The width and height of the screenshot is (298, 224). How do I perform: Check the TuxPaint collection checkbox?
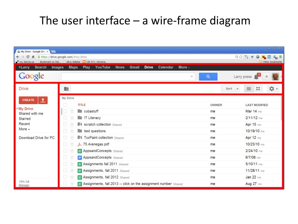(65, 138)
